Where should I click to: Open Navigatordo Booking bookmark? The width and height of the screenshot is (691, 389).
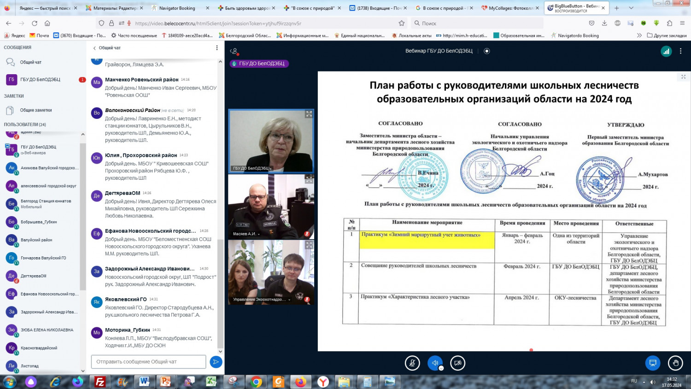pos(574,35)
